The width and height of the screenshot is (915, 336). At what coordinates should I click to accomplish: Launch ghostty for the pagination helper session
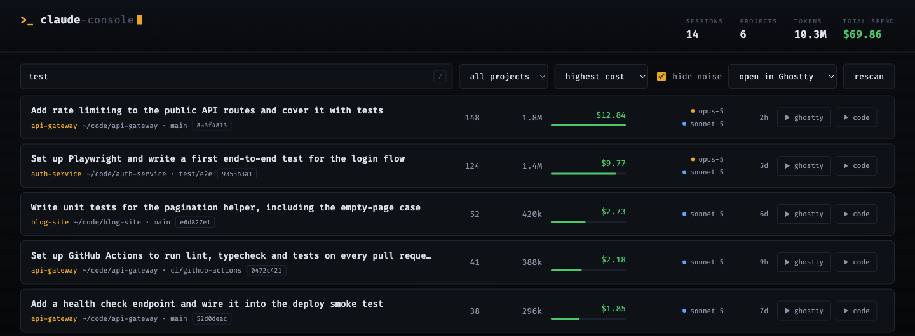click(804, 214)
